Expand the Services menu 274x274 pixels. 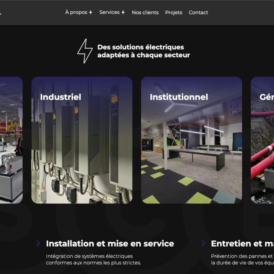[110, 12]
